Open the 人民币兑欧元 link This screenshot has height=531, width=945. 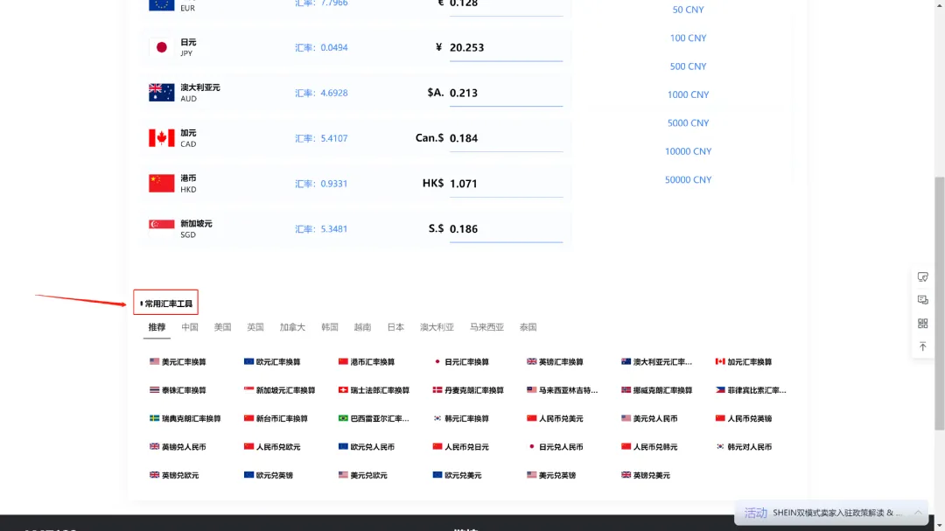pos(272,447)
